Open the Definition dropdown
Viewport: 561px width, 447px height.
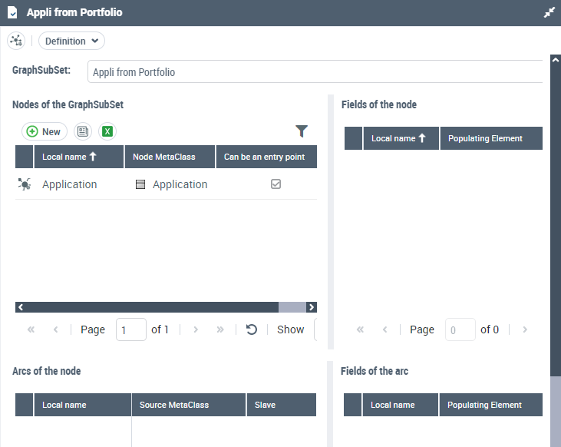[71, 41]
